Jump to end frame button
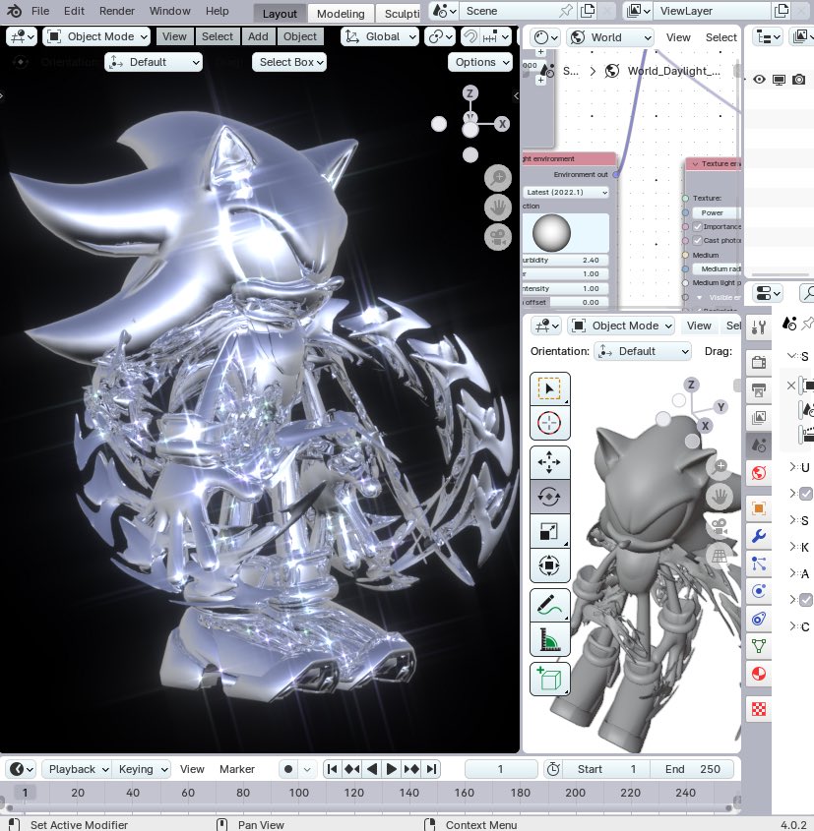The image size is (814, 831). point(431,769)
